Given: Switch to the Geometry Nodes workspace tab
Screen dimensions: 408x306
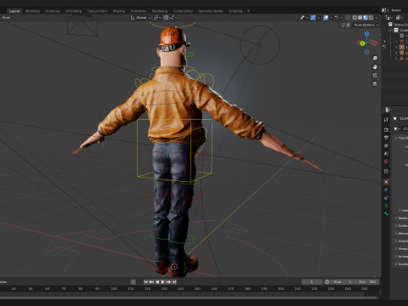Looking at the screenshot, I should click(211, 11).
